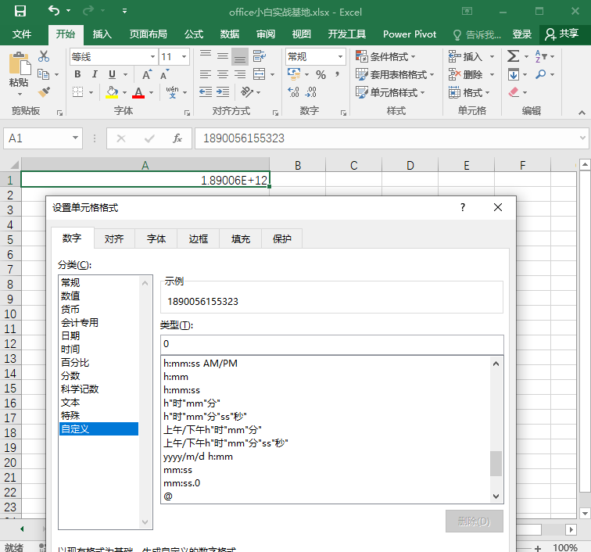Viewport: 591px width, 552px height.
Task: Click the 类型 format code input field
Action: (331, 344)
